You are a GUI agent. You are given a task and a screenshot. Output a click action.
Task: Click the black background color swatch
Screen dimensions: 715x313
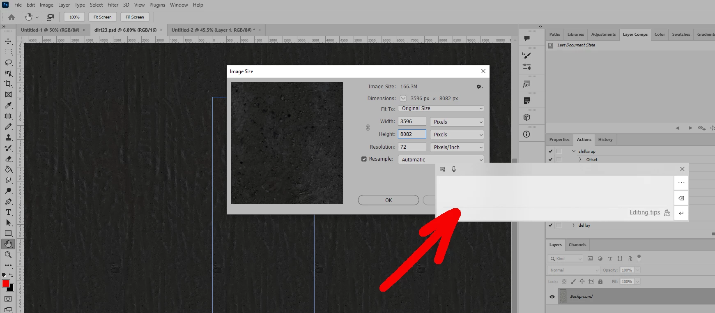click(11, 288)
